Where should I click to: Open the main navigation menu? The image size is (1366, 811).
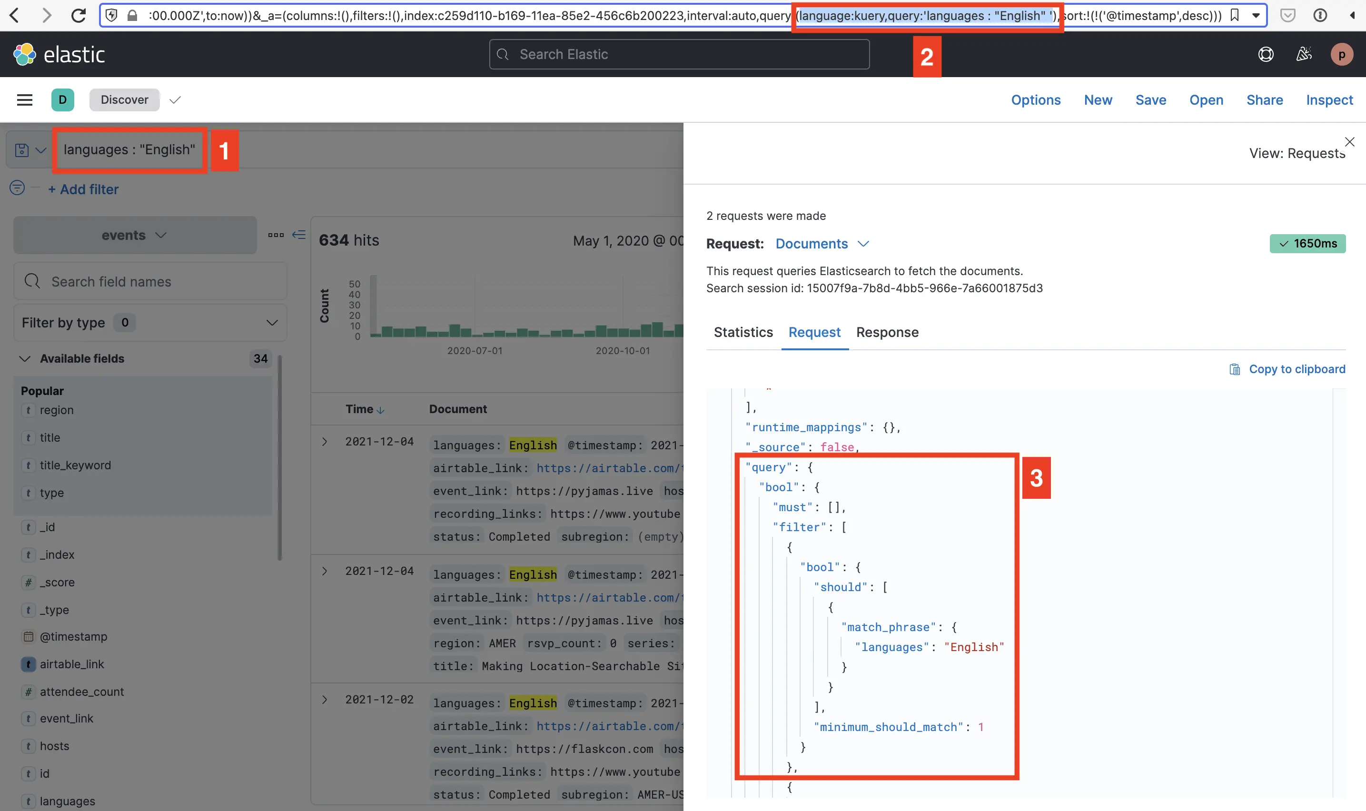25,99
